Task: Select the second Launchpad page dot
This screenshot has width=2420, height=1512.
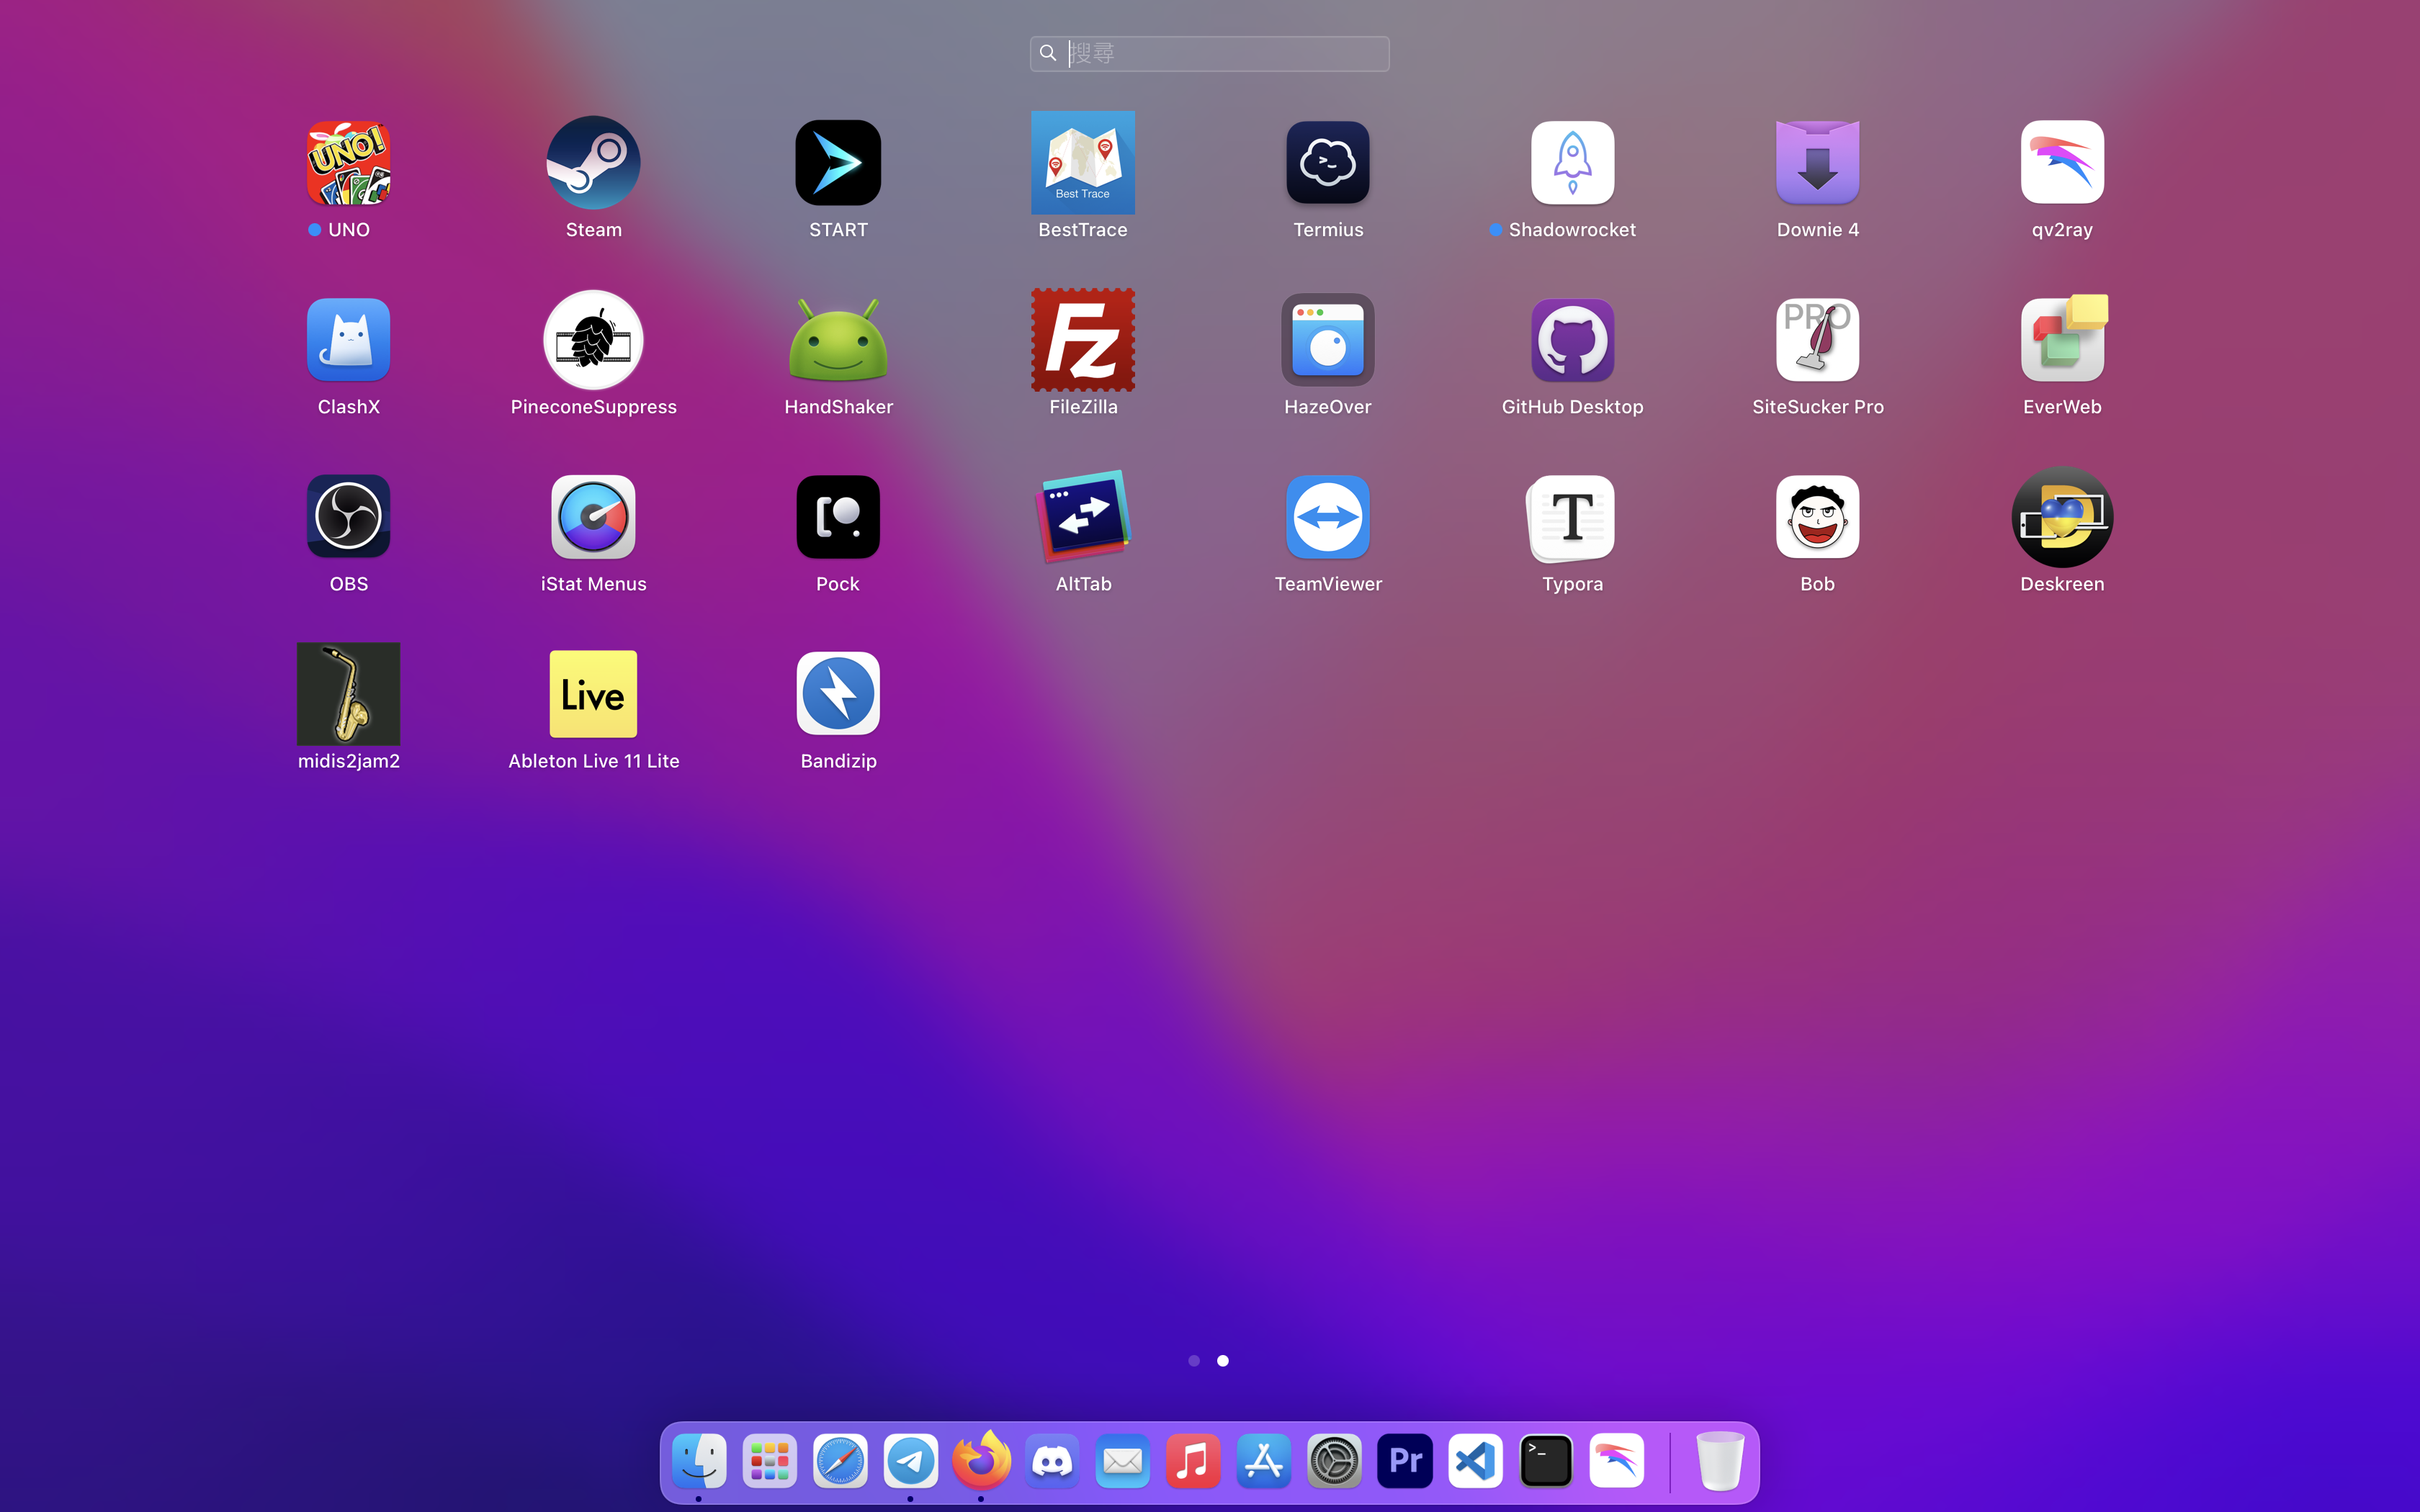Action: [x=1222, y=1361]
